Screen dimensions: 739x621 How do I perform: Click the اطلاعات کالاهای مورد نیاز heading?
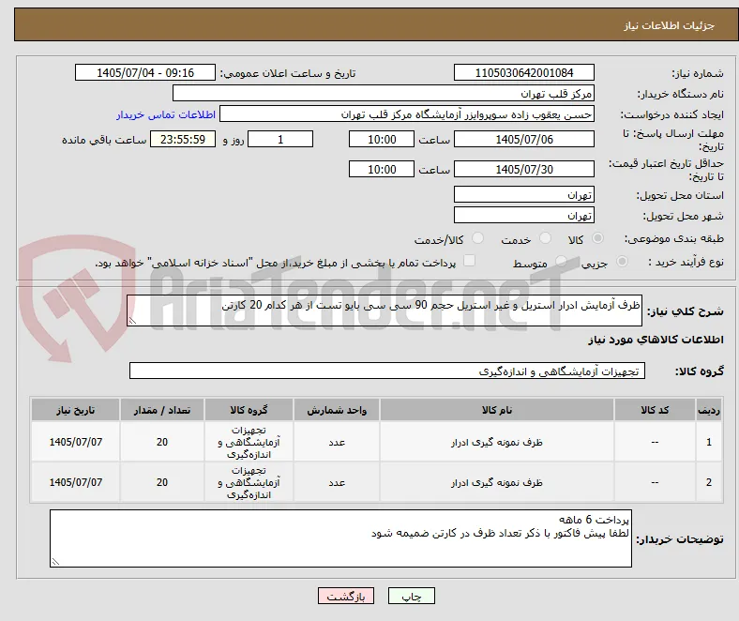pyautogui.click(x=656, y=340)
